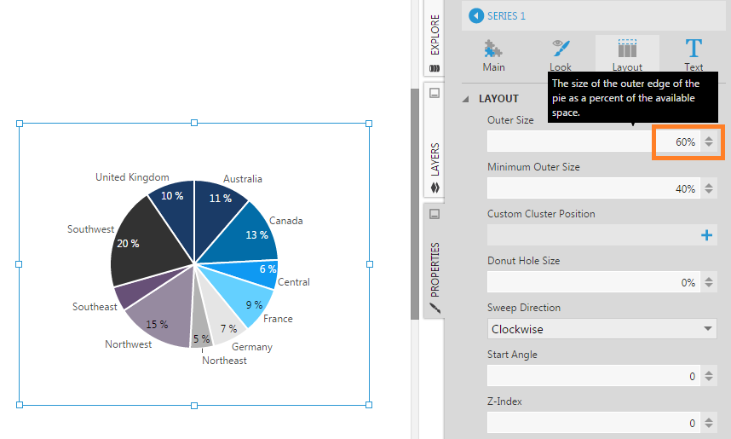Image resolution: width=731 pixels, height=439 pixels.
Task: Click the Minimum Outer Size spinner arrows
Action: coord(709,188)
